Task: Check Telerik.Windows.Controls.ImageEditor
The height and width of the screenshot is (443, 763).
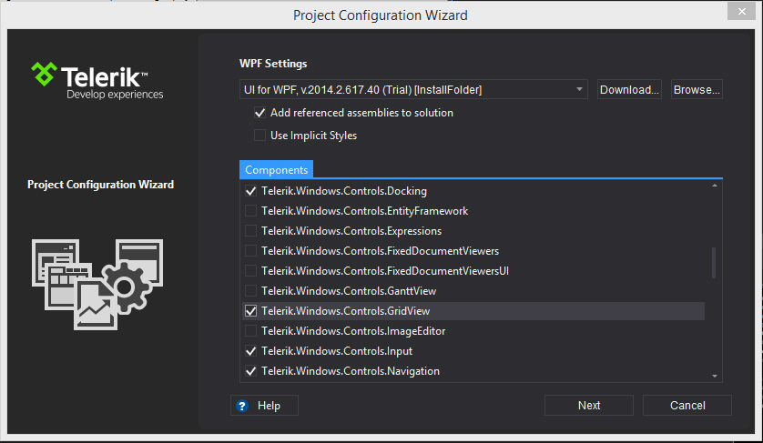Action: point(251,331)
